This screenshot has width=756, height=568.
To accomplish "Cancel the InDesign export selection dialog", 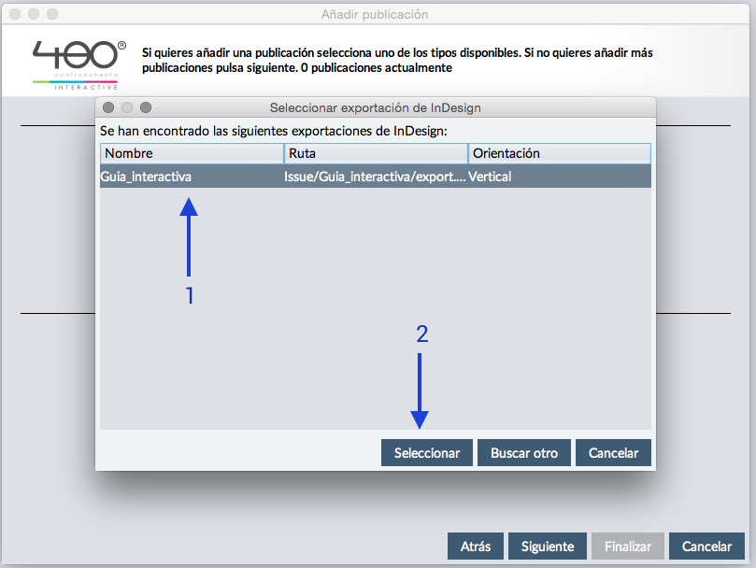I will point(613,453).
